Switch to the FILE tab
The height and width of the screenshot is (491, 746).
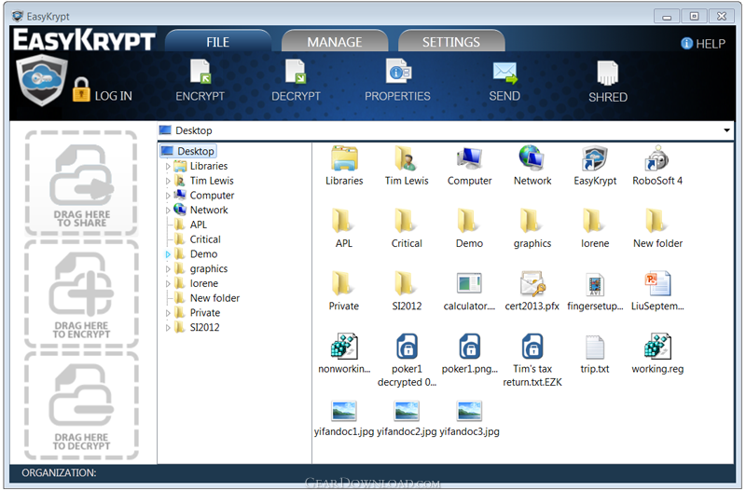coord(218,41)
